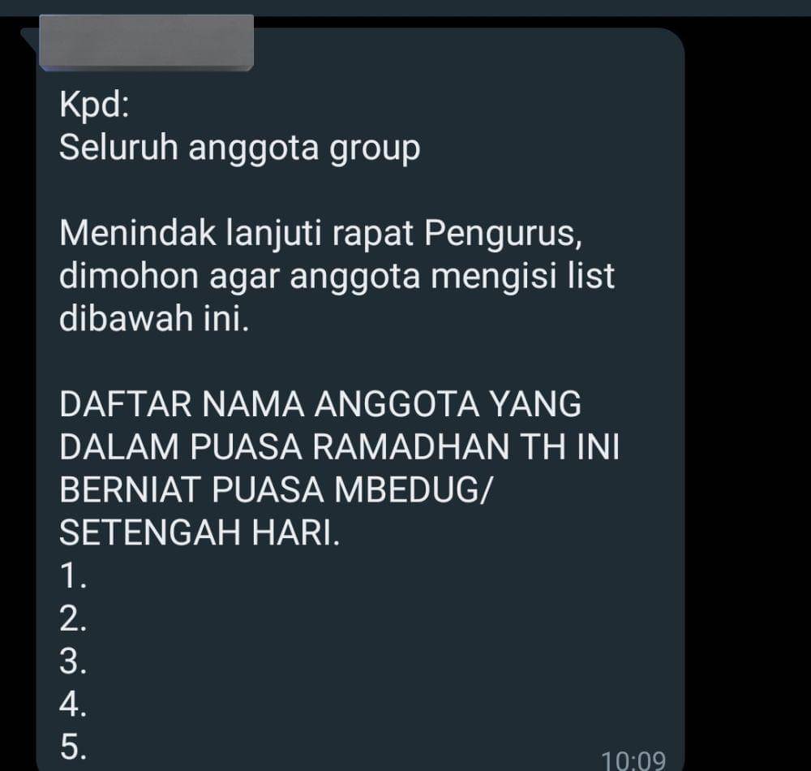This screenshot has width=811, height=771.
Task: Tap the word "MBEDUG/" in the message
Action: point(411,490)
